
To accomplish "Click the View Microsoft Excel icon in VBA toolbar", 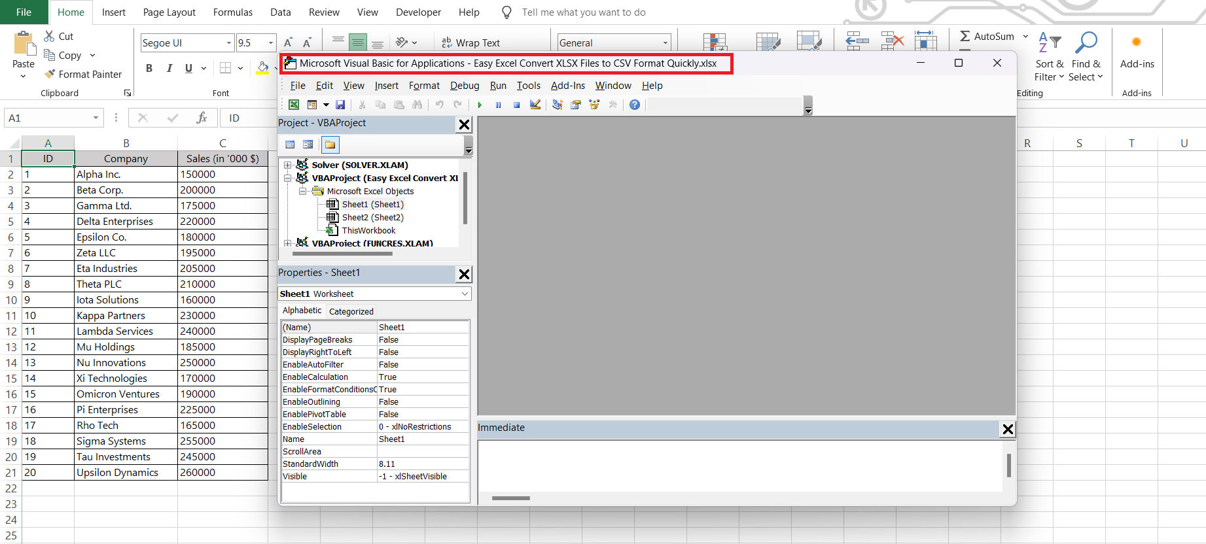I will (x=294, y=105).
